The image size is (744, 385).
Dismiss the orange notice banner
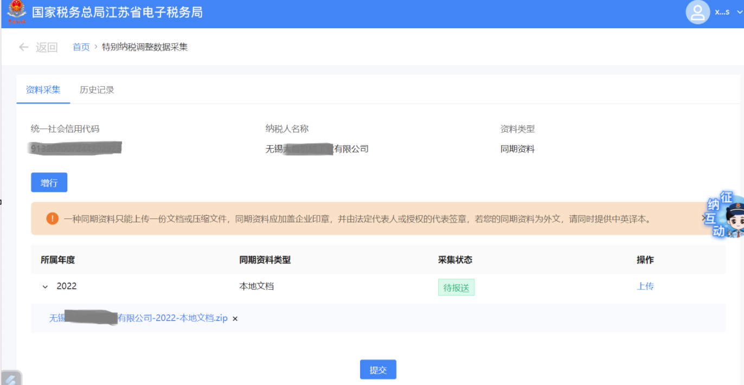pos(704,218)
